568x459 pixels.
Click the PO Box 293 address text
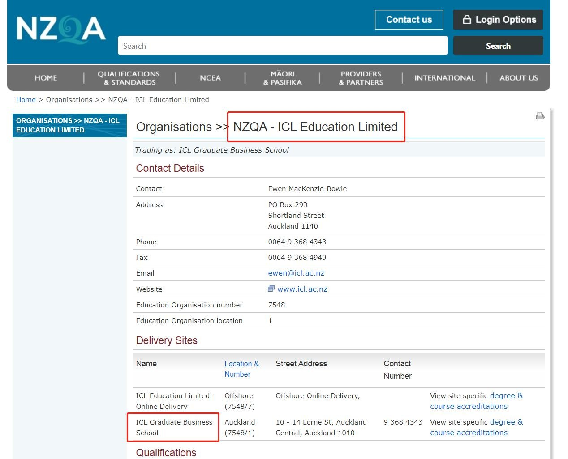pos(288,205)
